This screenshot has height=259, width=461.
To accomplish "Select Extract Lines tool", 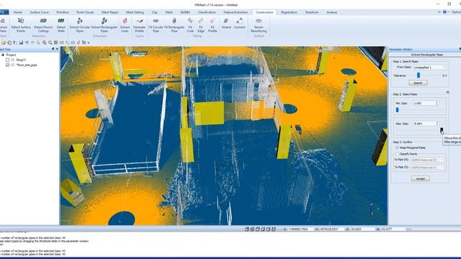I will coord(125,25).
